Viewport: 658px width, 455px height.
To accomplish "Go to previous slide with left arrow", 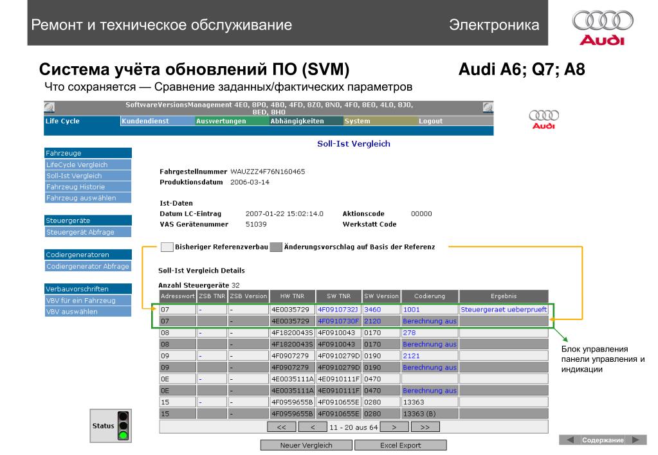I will [x=569, y=440].
